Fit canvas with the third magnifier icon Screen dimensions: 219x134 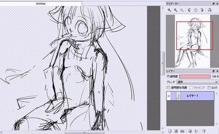click(181, 10)
